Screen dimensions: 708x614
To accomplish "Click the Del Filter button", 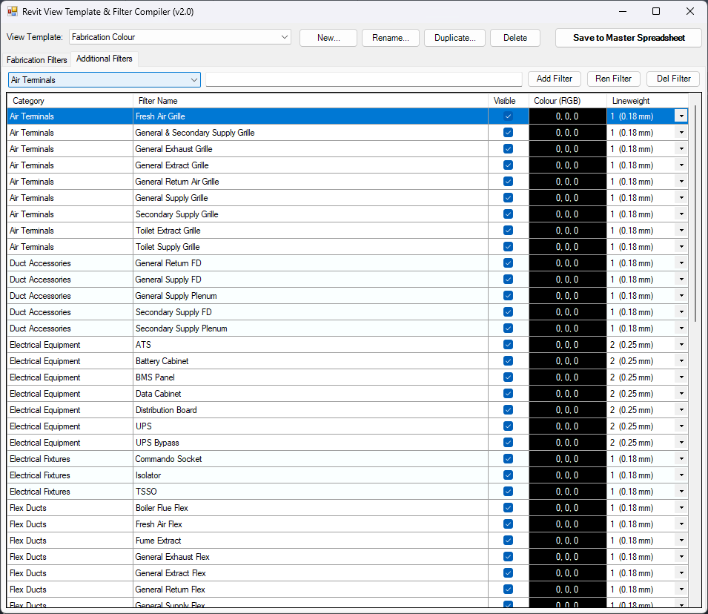I will coord(673,79).
